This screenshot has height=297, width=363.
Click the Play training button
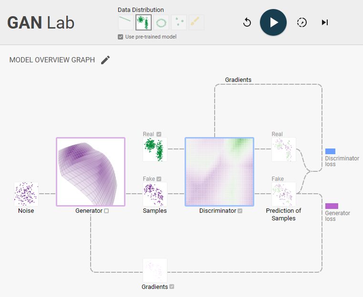click(273, 22)
